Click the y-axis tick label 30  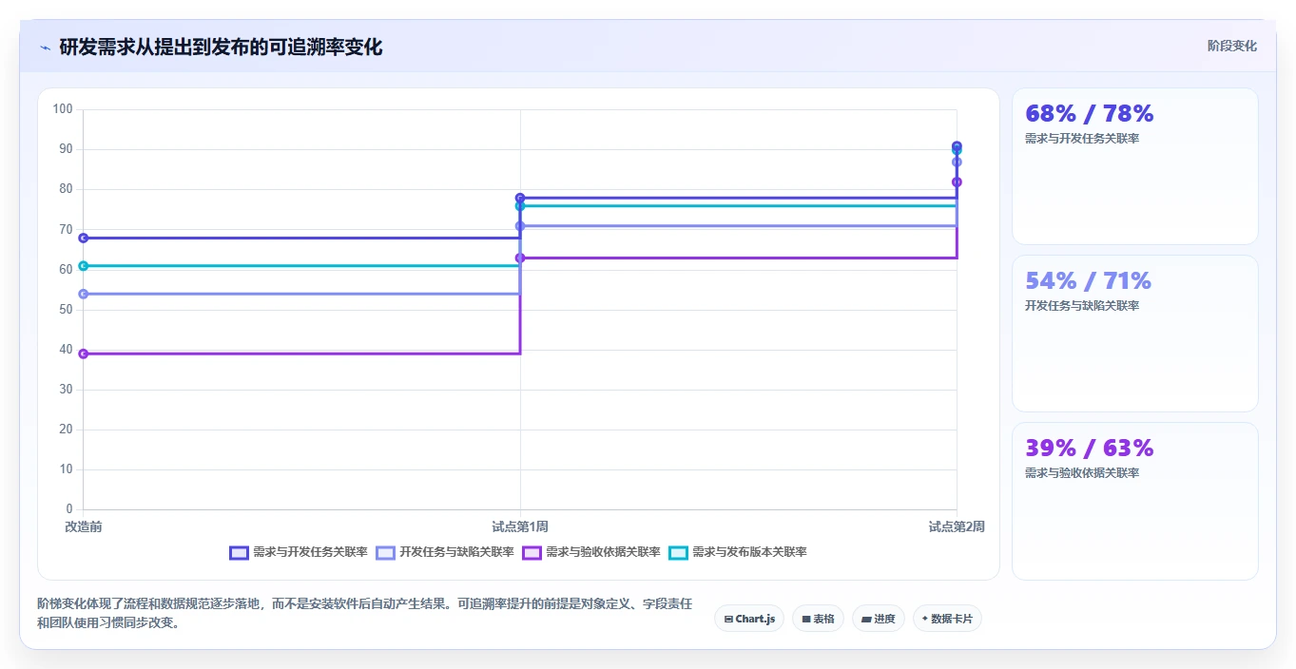pos(66,390)
